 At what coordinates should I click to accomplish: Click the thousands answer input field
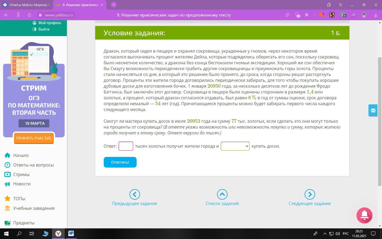click(126, 146)
